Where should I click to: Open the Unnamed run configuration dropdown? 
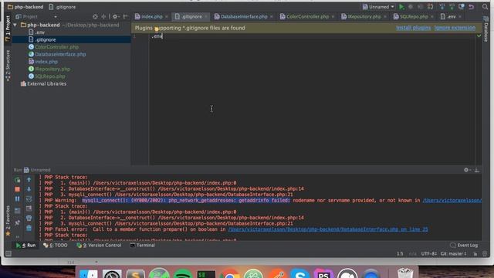click(x=378, y=7)
